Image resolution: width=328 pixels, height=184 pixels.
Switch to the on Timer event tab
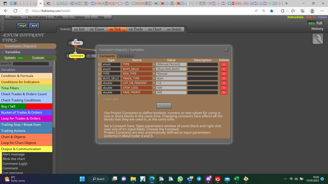pyautogui.click(x=97, y=29)
